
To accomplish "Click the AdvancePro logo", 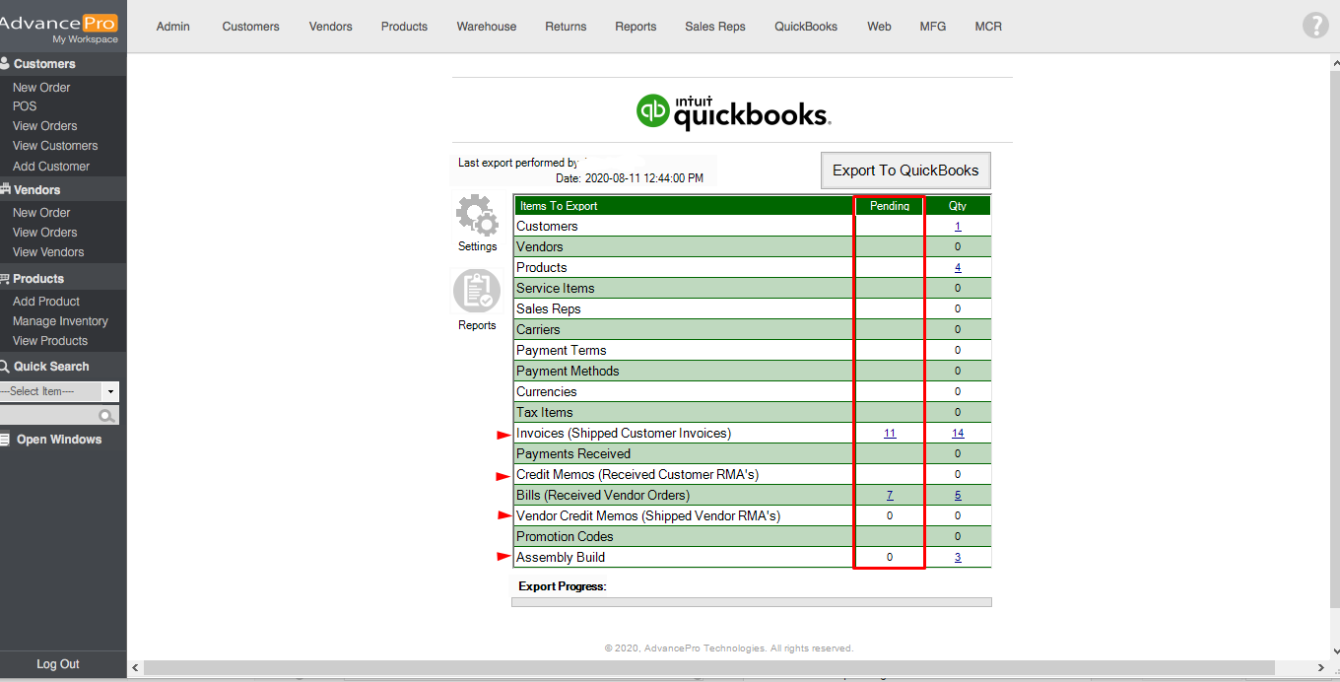I will click(59, 27).
